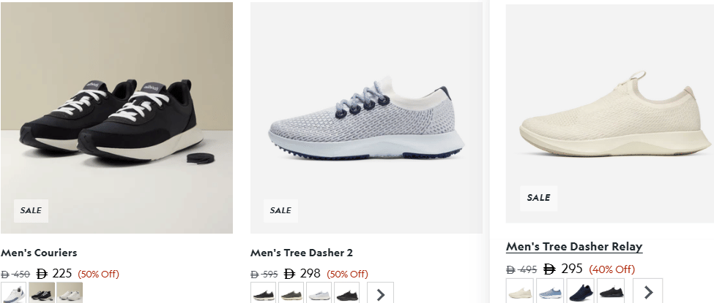Open the Men's Tree Dasher Relay link

(574, 247)
